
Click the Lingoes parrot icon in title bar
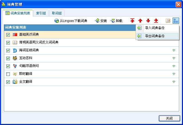point(4,4)
